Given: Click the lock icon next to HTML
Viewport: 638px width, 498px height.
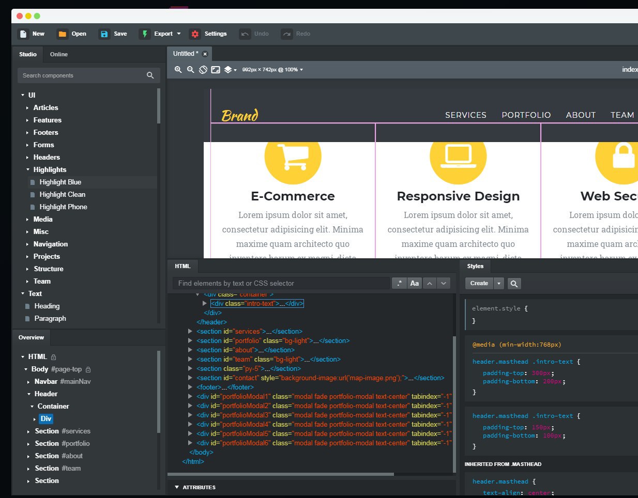Looking at the screenshot, I should pyautogui.click(x=53, y=357).
